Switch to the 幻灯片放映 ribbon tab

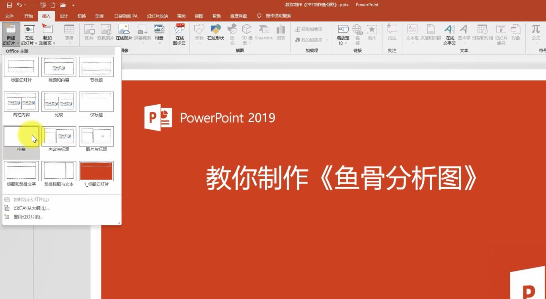(157, 16)
